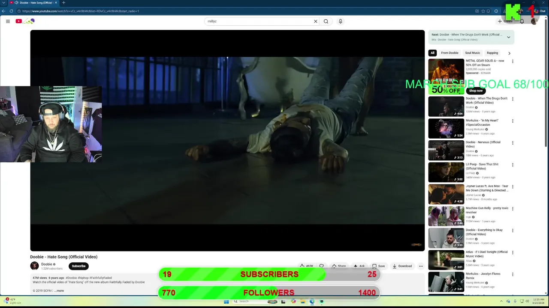Open the Joyner Lucas Tear Me Down thumbnail
549x308 pixels.
click(446, 194)
